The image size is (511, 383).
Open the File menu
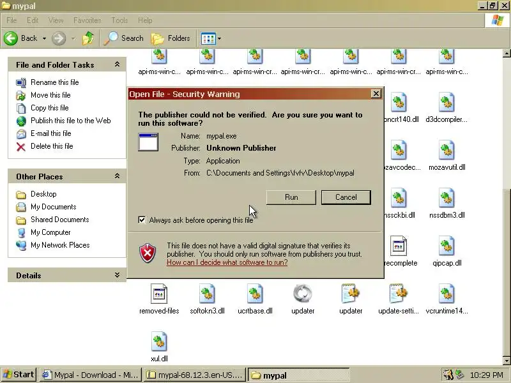pyautogui.click(x=11, y=20)
